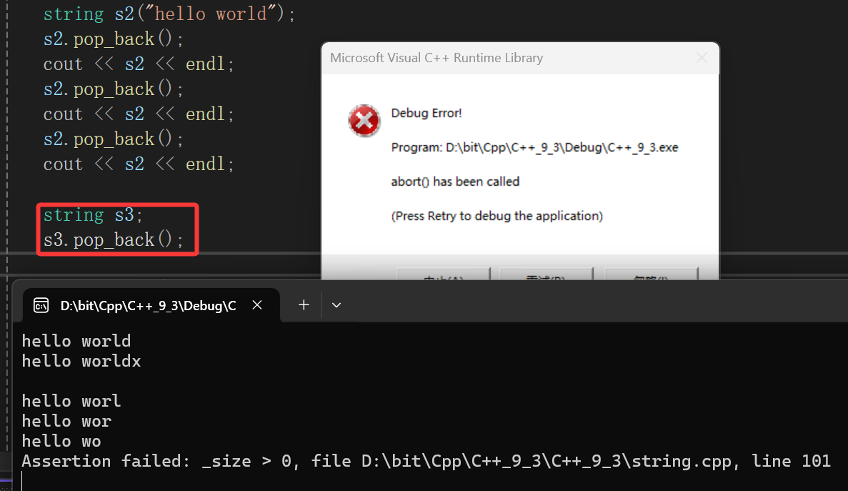This screenshot has height=491, width=848.
Task: Click the "abort() has been called" text
Action: tap(455, 181)
